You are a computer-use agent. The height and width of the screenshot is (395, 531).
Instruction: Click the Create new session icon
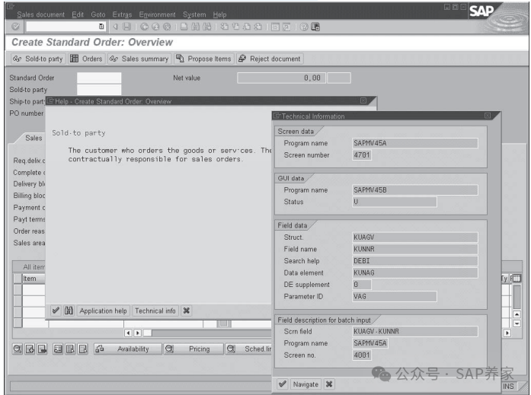point(275,27)
